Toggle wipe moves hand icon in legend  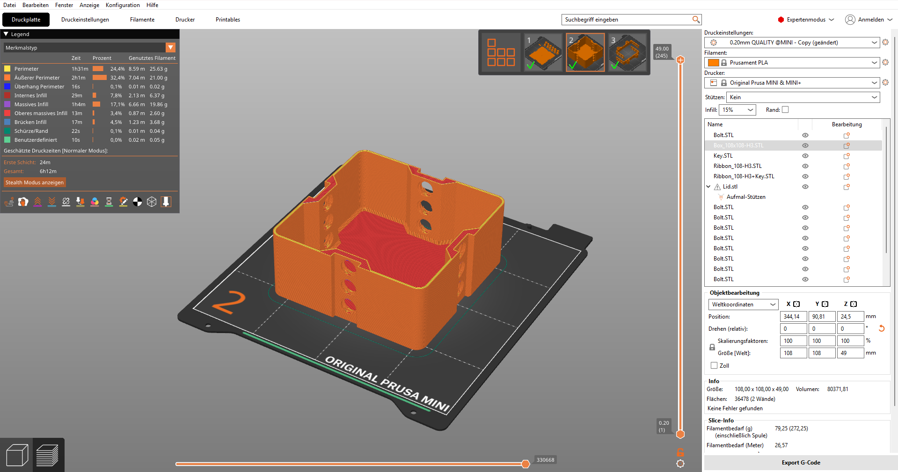pyautogui.click(x=23, y=202)
